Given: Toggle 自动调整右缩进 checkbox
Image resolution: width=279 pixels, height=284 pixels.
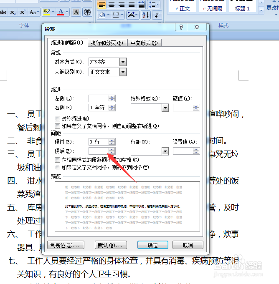Looking at the screenshot, I should 57,126.
